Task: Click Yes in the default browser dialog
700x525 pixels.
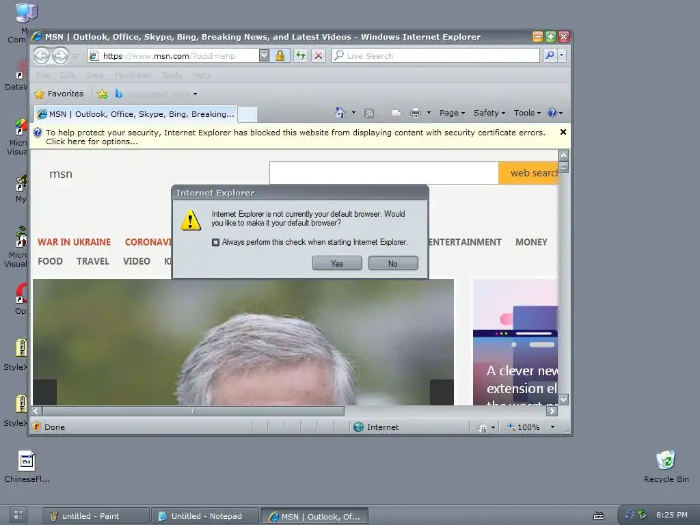Action: [337, 263]
